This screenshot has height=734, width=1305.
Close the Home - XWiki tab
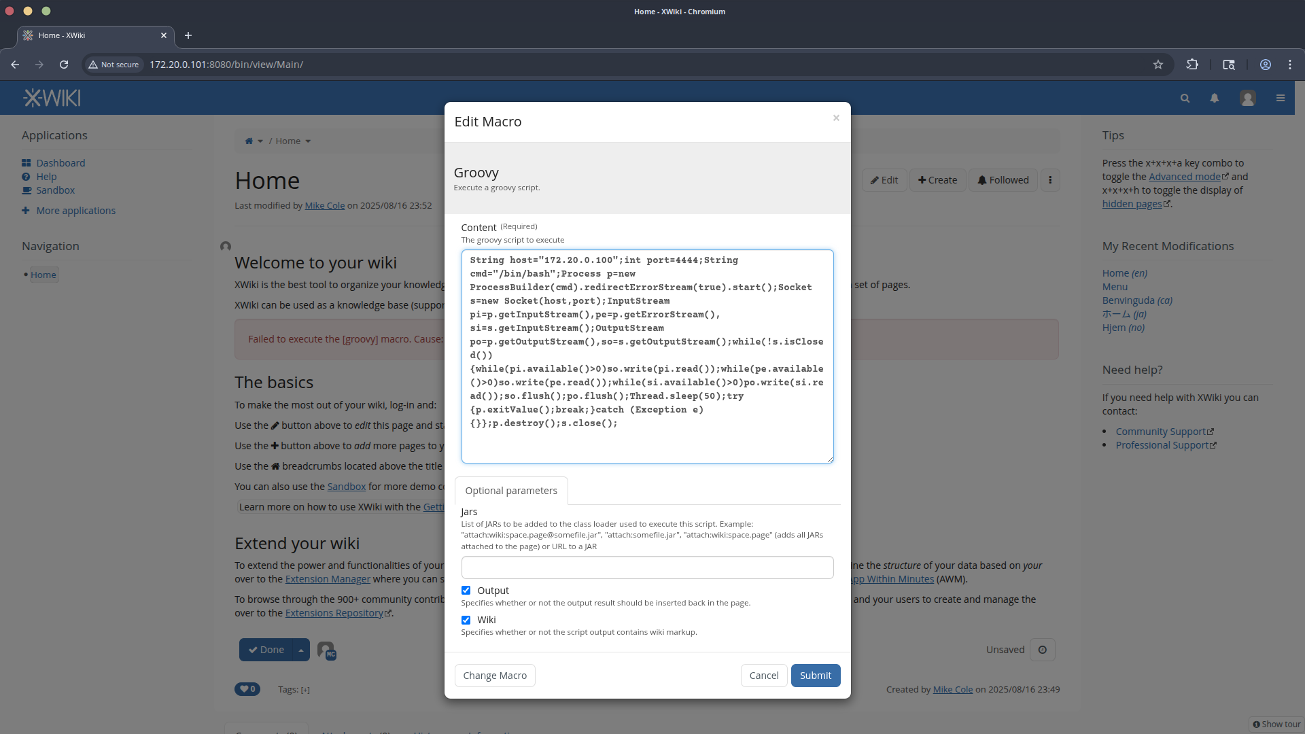click(164, 35)
